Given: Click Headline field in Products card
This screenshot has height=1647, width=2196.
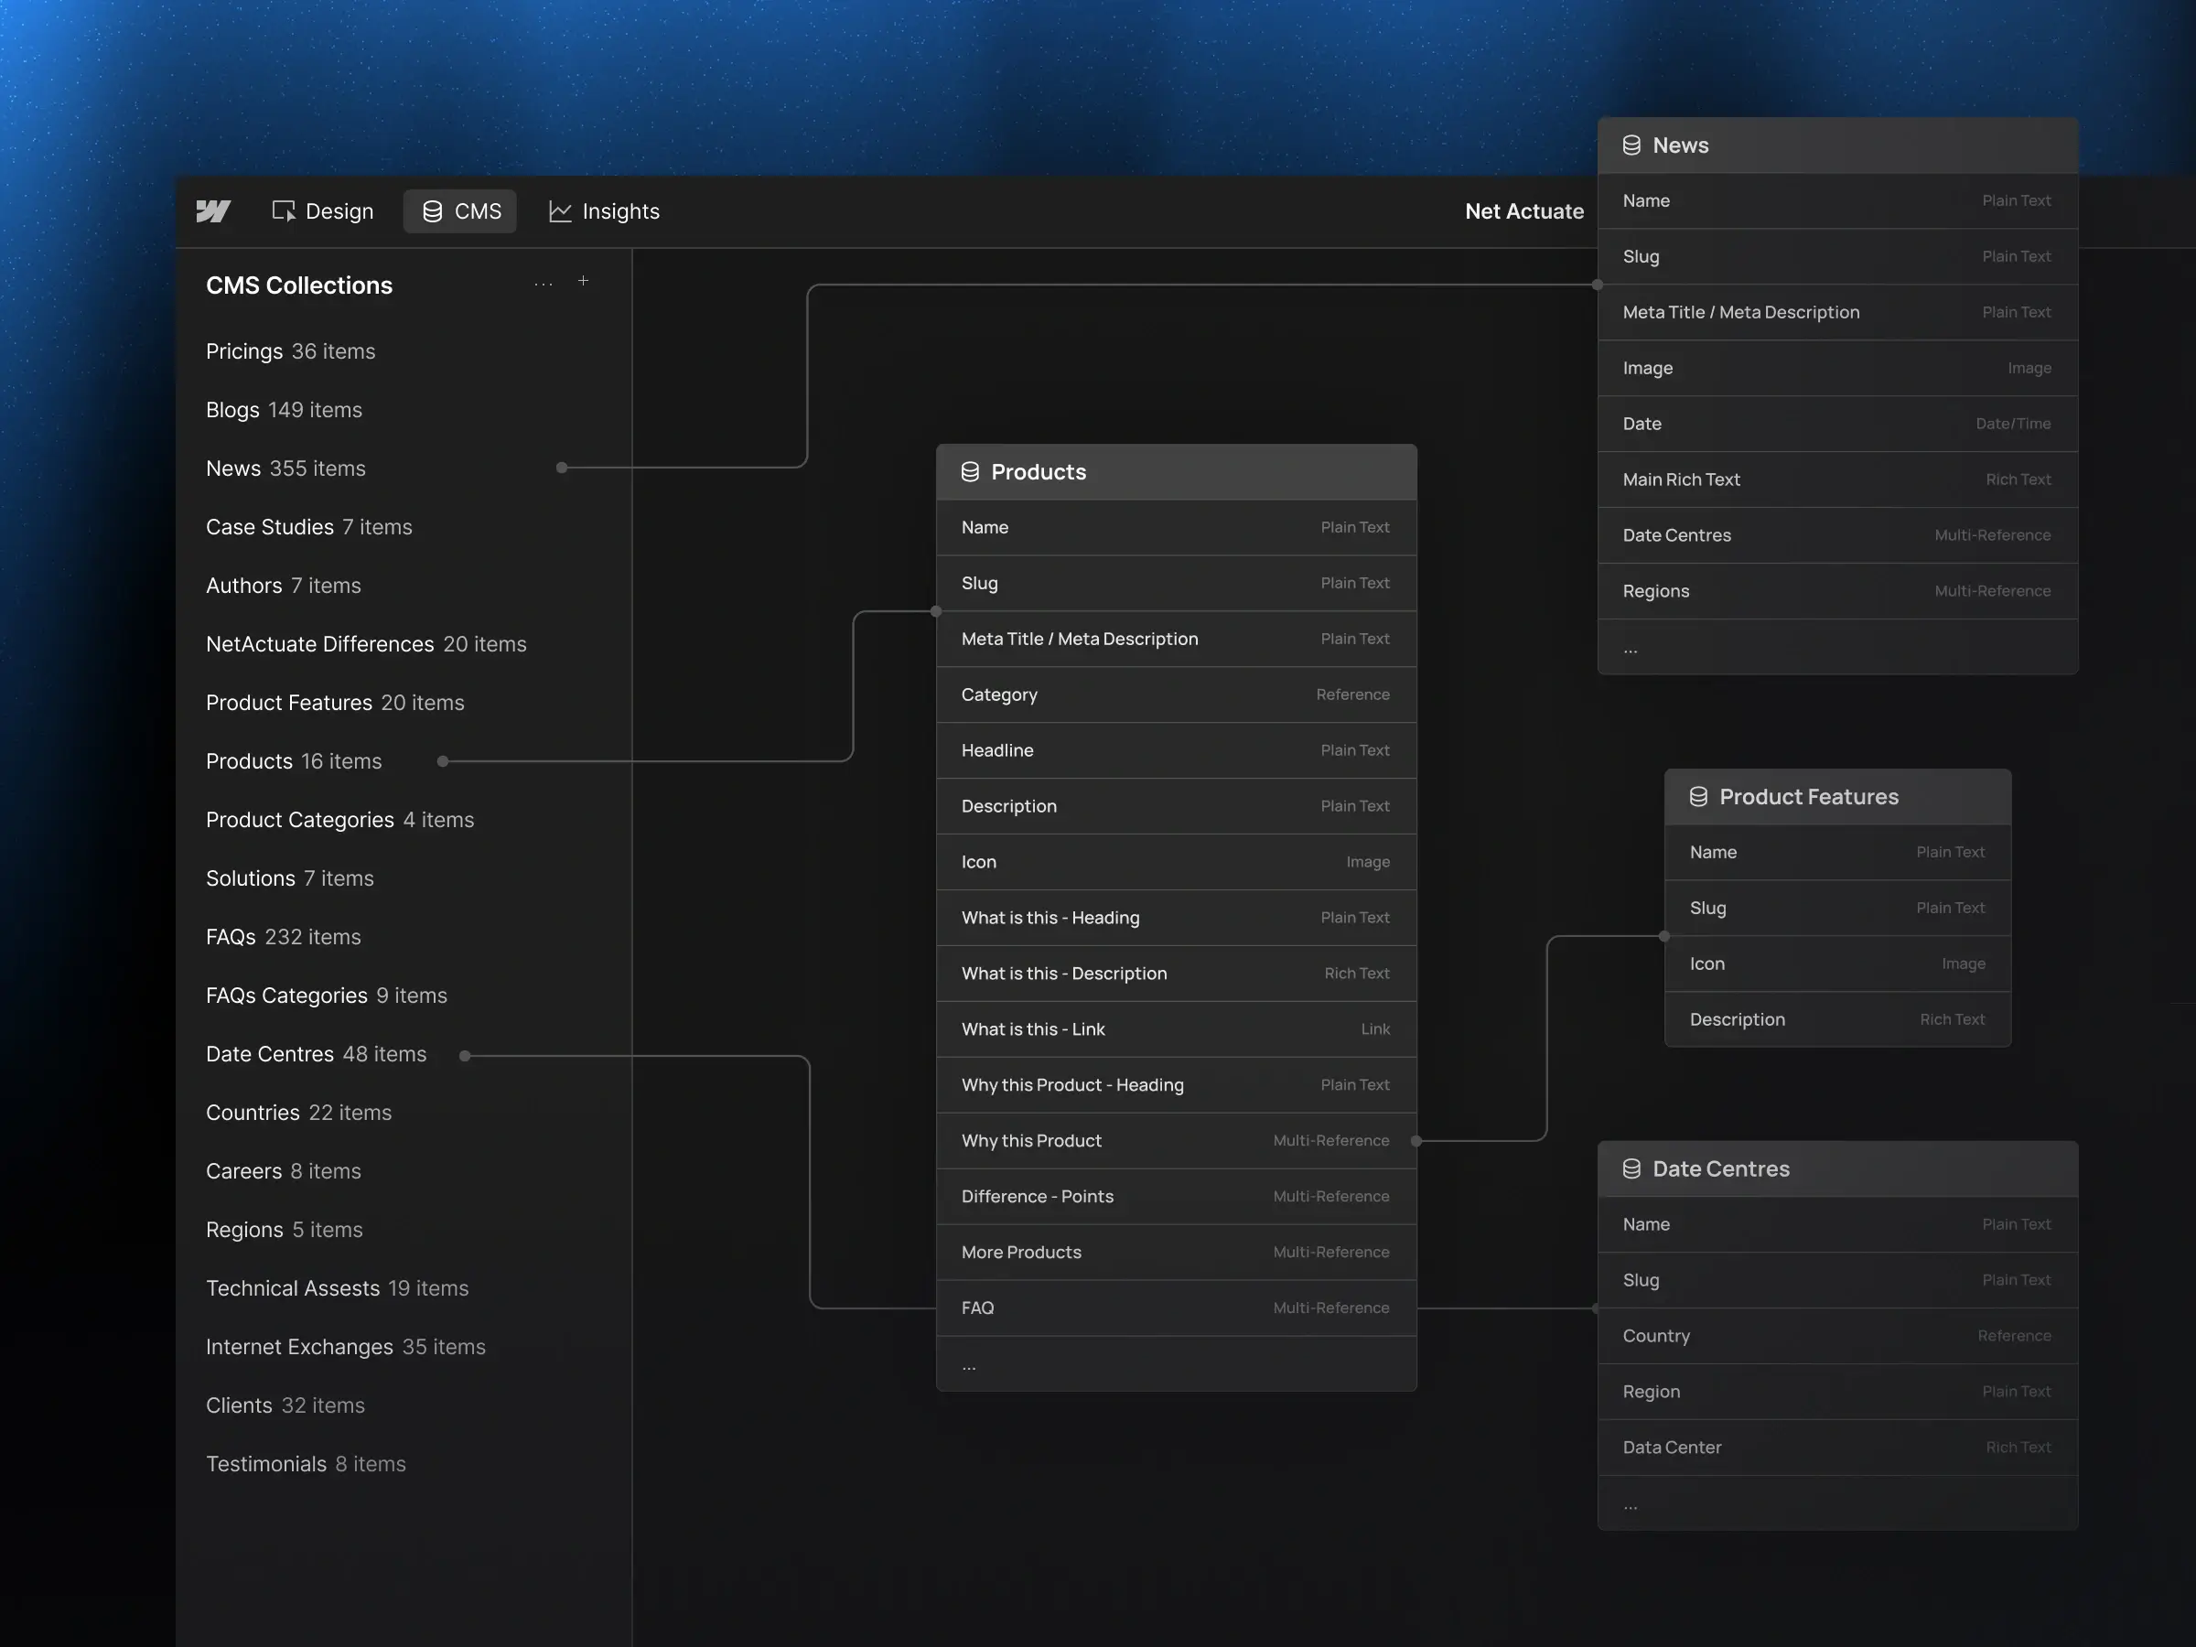Looking at the screenshot, I should tap(1177, 750).
